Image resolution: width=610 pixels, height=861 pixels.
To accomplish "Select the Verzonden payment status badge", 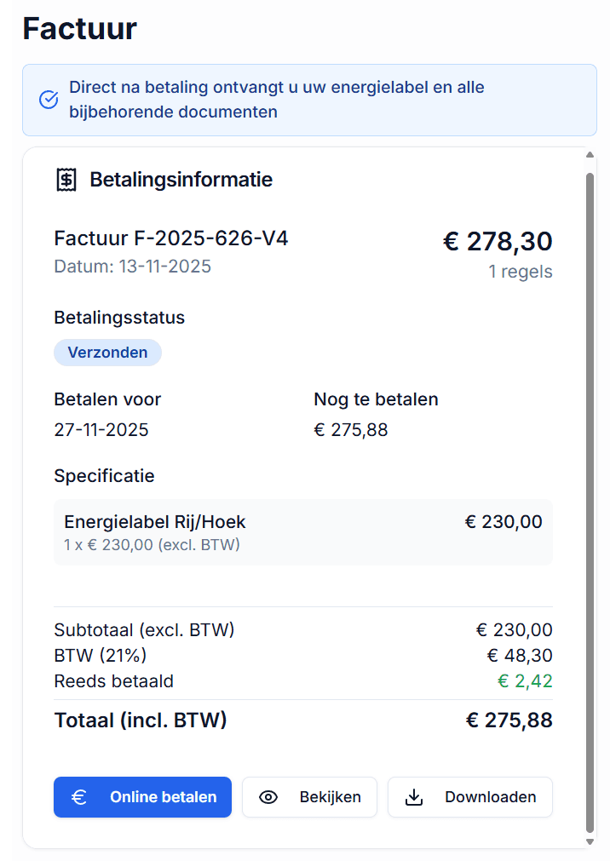I will click(x=107, y=352).
